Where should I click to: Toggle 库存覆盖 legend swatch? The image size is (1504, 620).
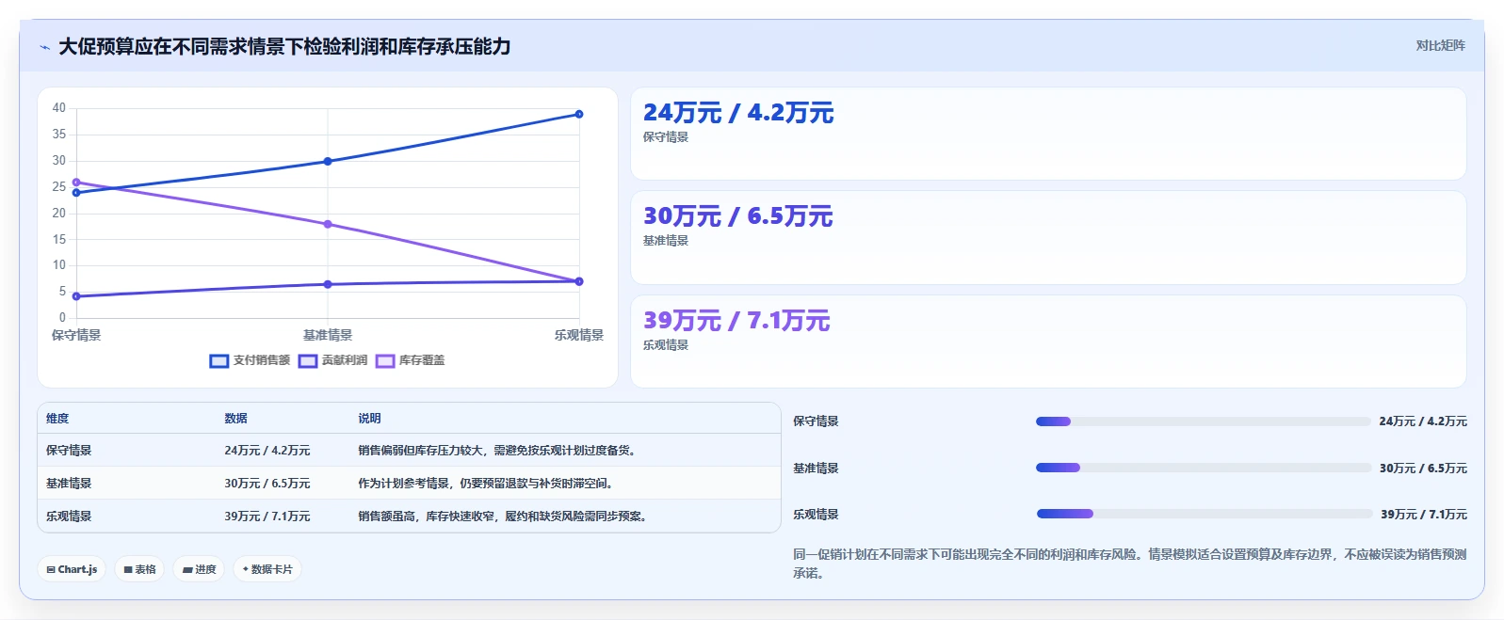point(385,361)
